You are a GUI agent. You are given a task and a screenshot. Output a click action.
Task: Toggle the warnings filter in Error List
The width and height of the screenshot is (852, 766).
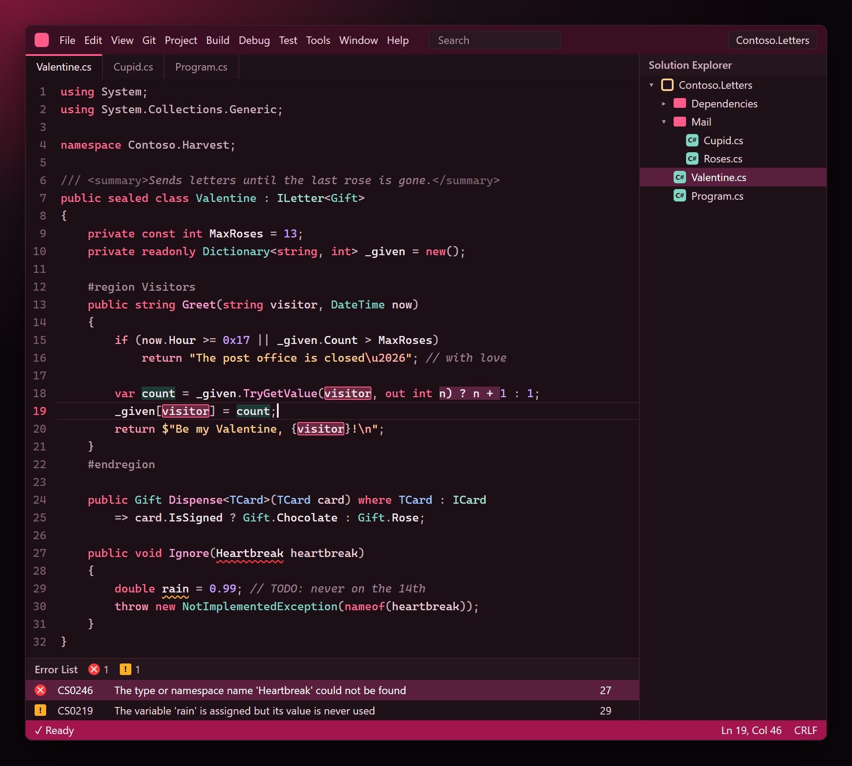pos(130,669)
